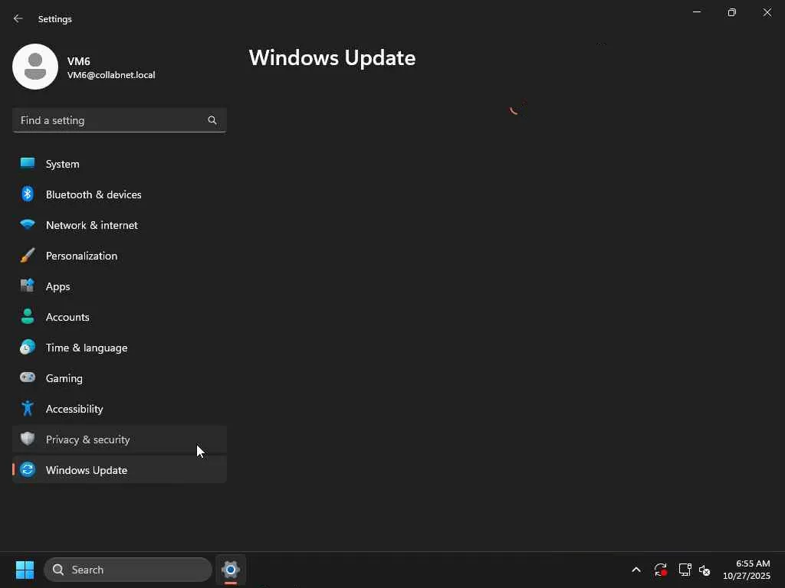Select Apps in the sidebar

tap(120, 286)
